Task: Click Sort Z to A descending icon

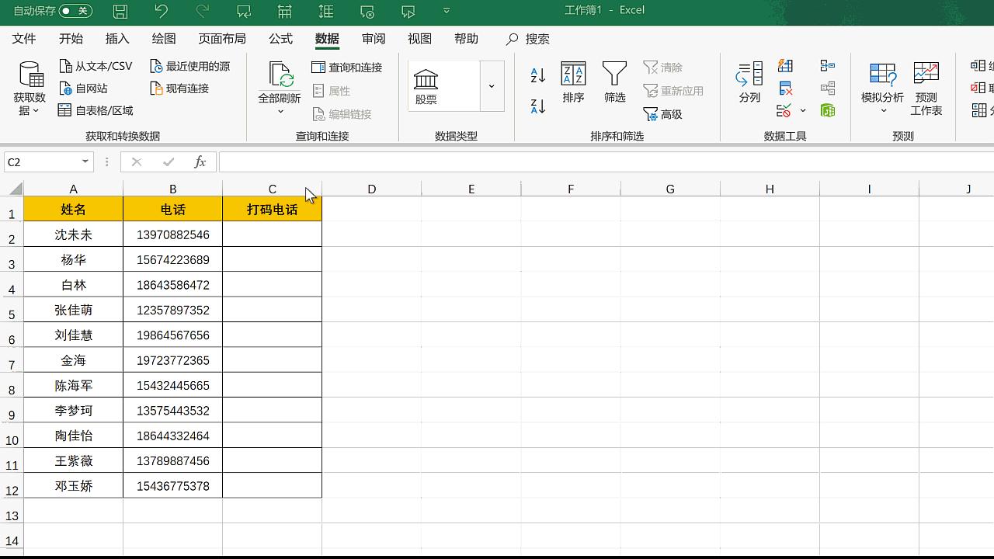Action: point(537,106)
